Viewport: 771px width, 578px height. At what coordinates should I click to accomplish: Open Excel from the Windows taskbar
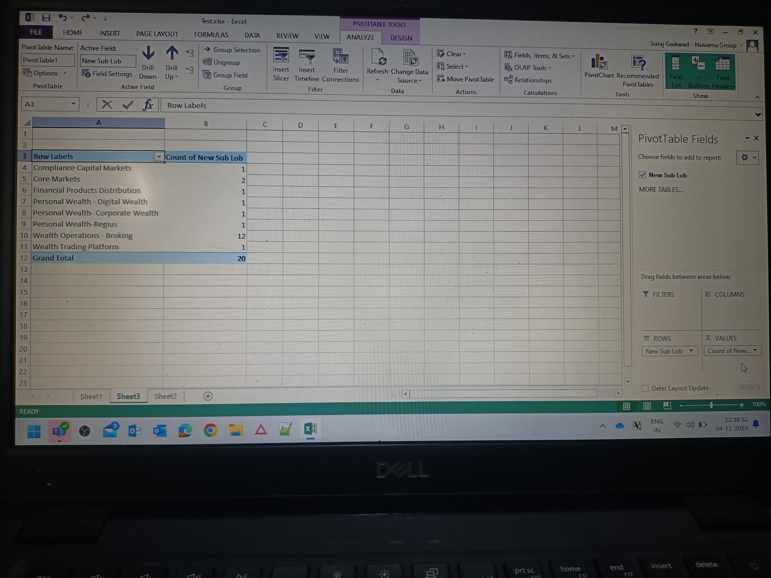[x=310, y=429]
